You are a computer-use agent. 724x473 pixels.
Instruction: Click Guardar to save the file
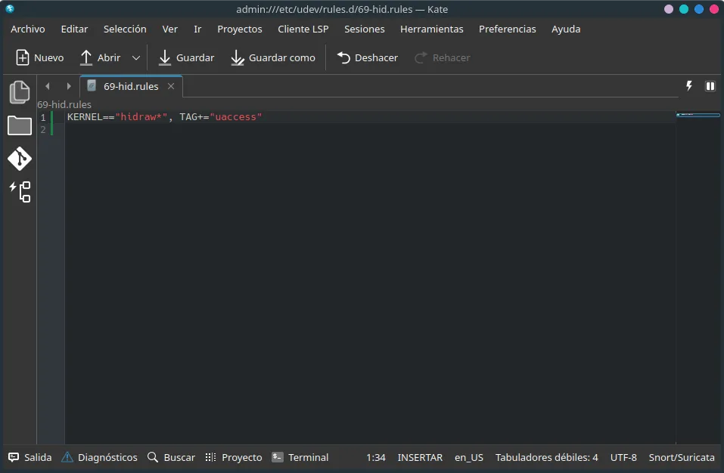pyautogui.click(x=186, y=57)
